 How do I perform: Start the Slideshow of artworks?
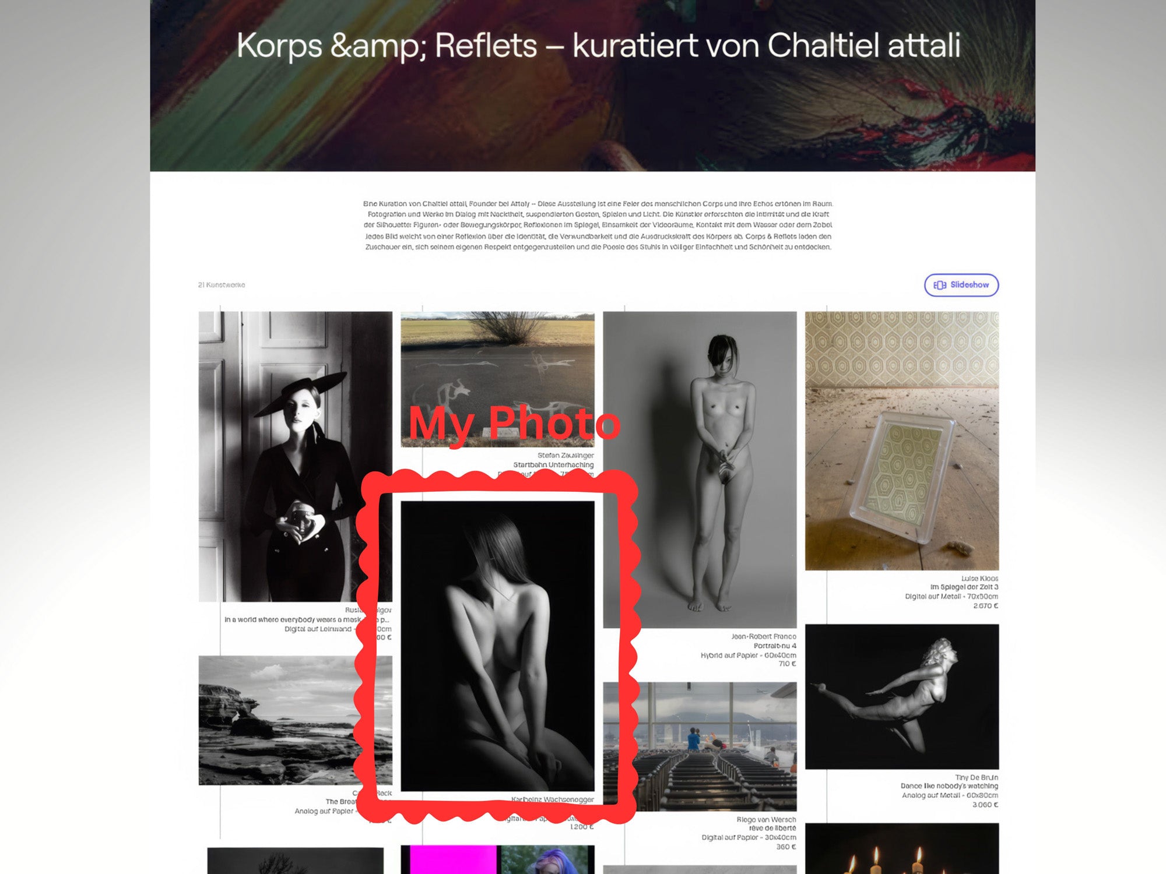point(961,285)
